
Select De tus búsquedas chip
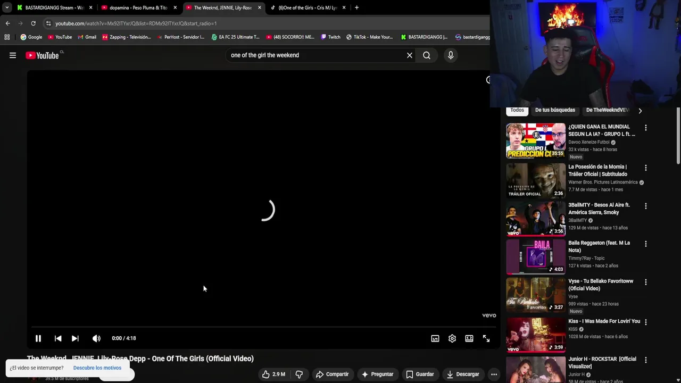pyautogui.click(x=555, y=110)
